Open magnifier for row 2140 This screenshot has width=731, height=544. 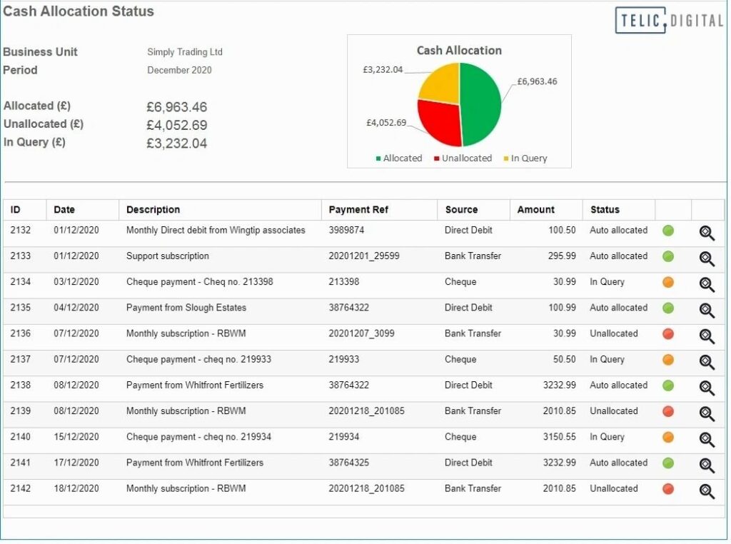click(x=706, y=440)
